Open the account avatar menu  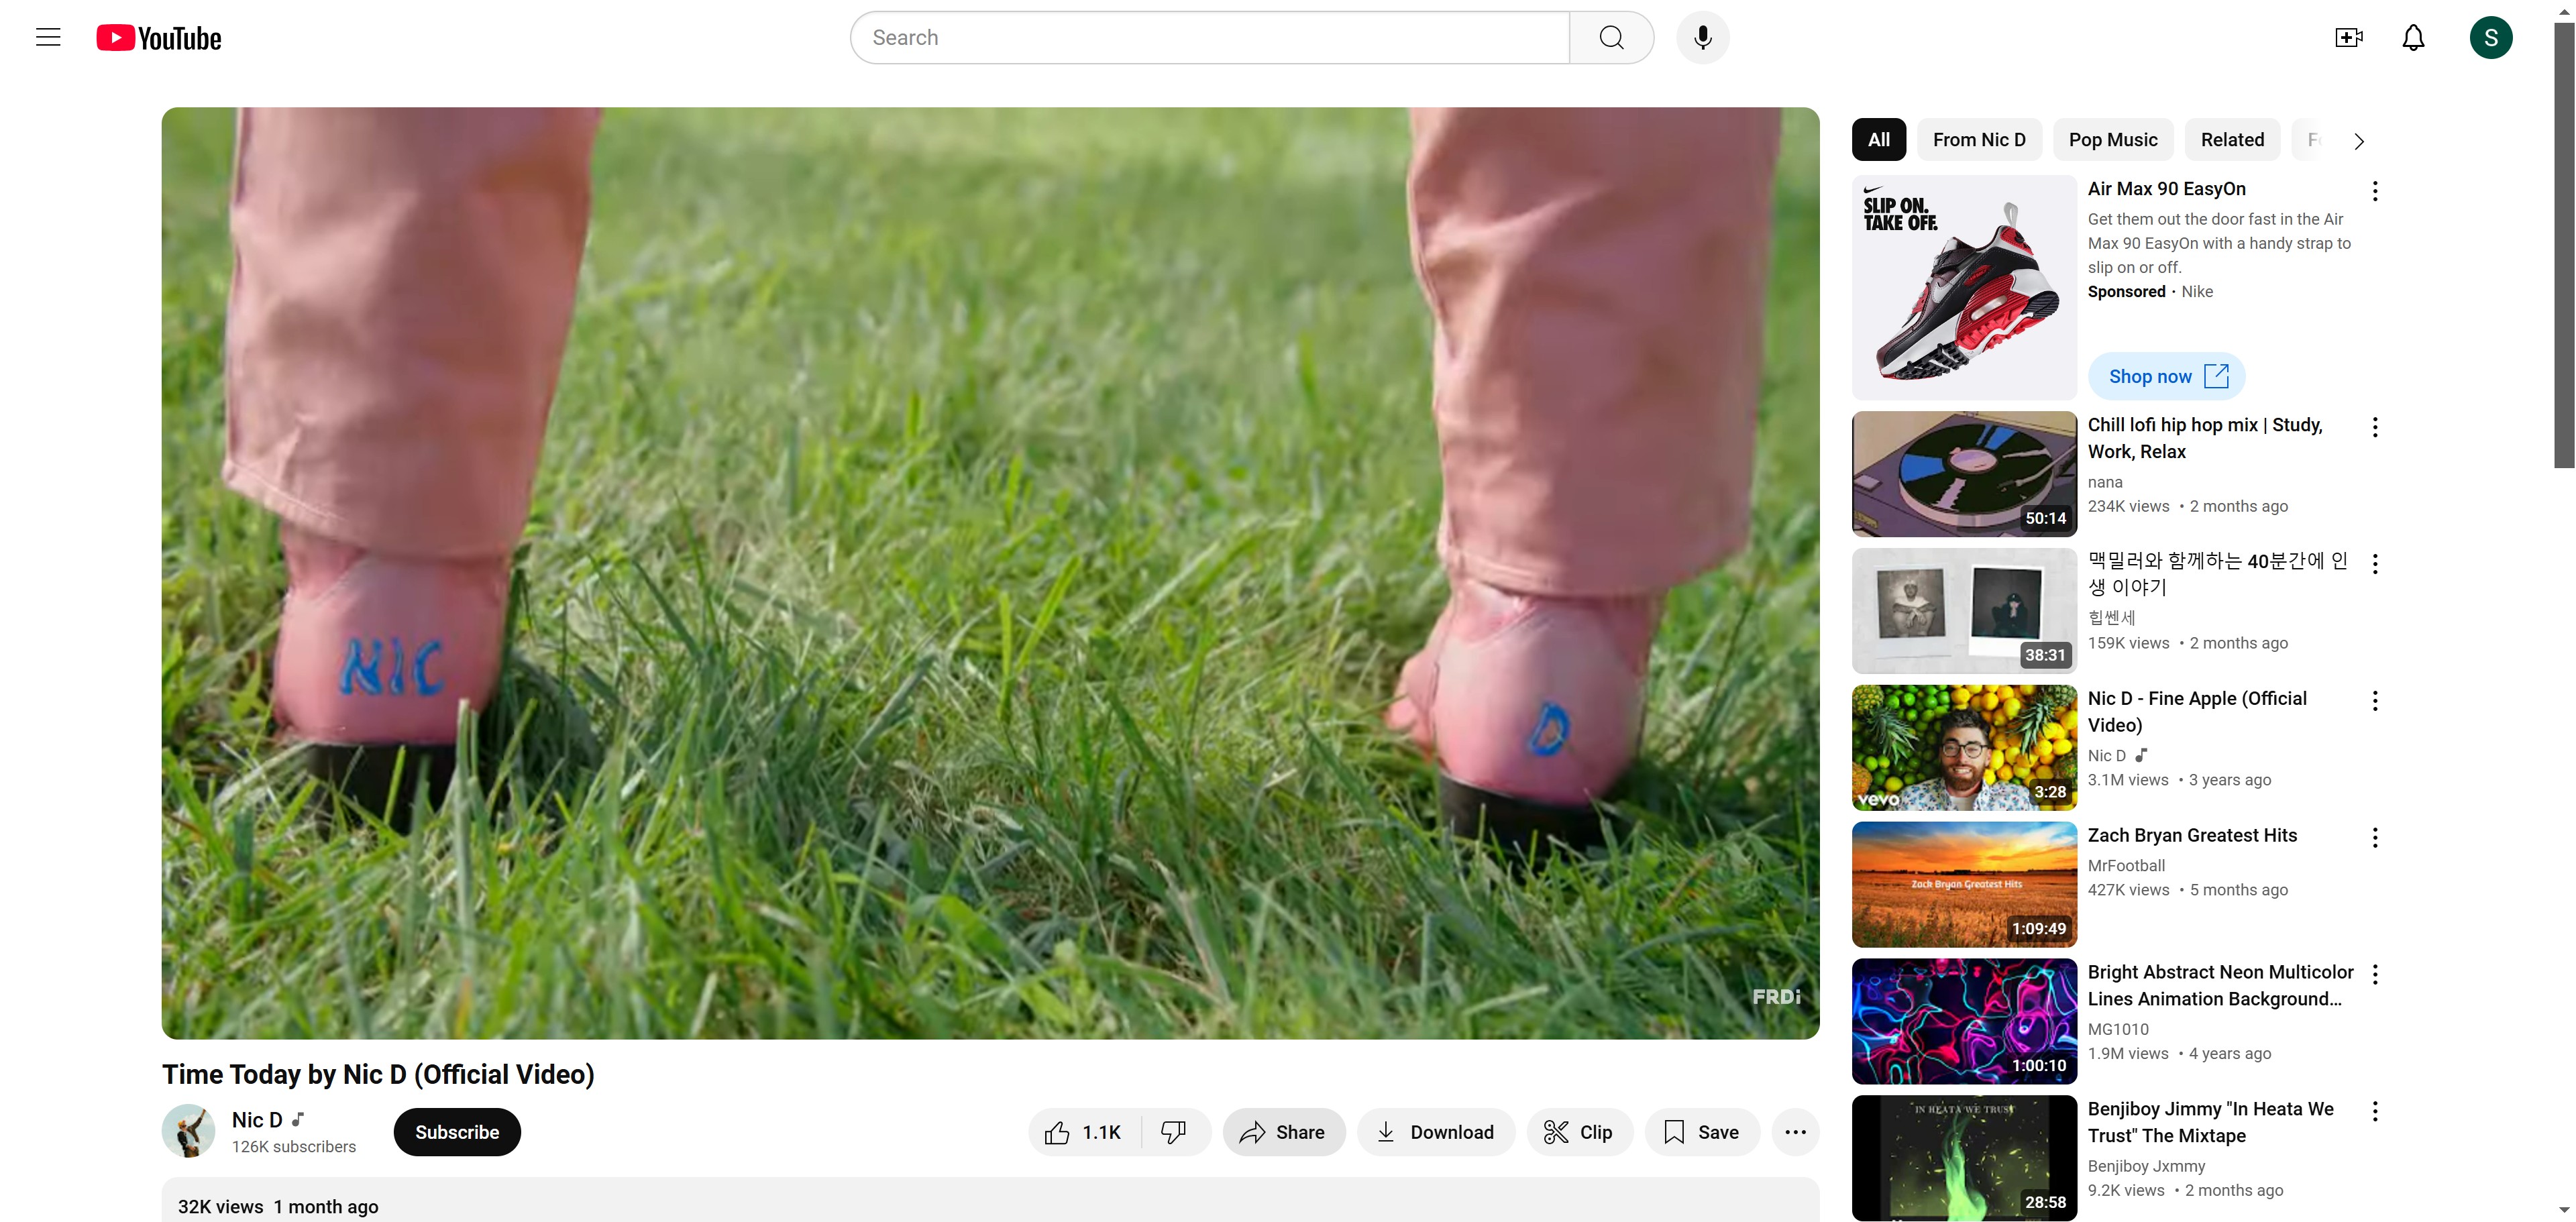pyautogui.click(x=2490, y=38)
